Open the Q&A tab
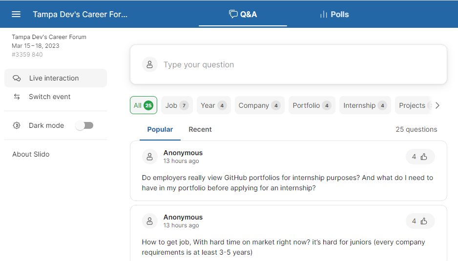 tap(243, 14)
